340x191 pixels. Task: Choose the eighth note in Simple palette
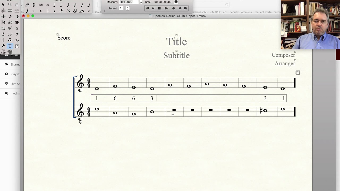(68, 5)
